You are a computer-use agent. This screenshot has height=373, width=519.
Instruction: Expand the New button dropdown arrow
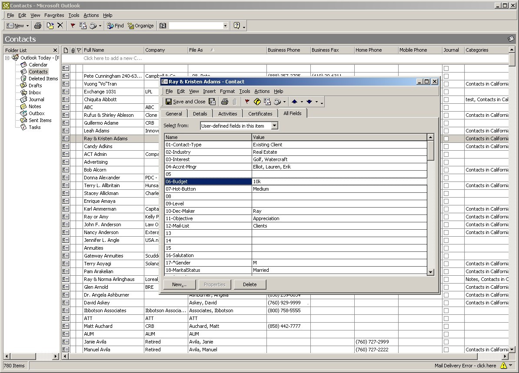(x=28, y=26)
